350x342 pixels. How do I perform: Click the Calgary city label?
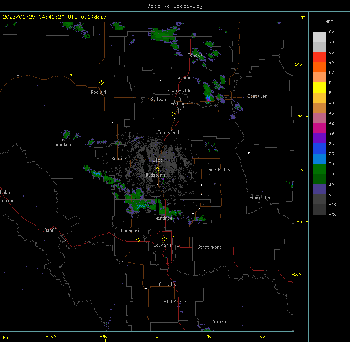pyautogui.click(x=162, y=245)
